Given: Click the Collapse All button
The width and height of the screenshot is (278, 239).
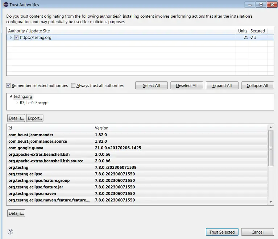Looking at the screenshot, I should tap(257, 85).
